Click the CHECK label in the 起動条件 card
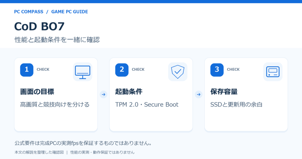Image resolution: width=302 pixels, height=159 pixels. pos(138,69)
